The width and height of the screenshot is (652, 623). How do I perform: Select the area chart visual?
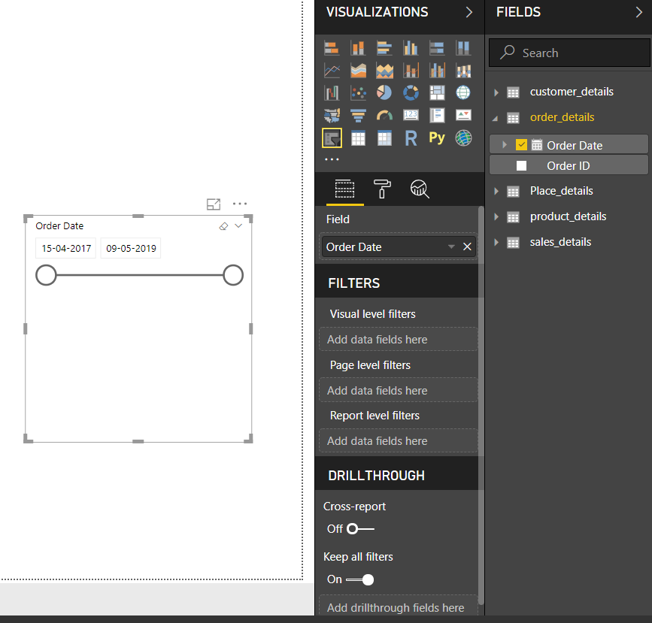click(358, 71)
